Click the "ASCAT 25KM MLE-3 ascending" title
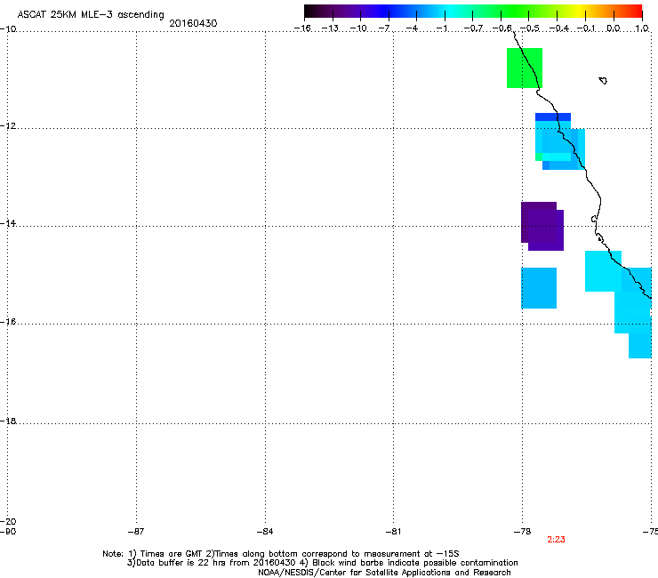 [91, 14]
